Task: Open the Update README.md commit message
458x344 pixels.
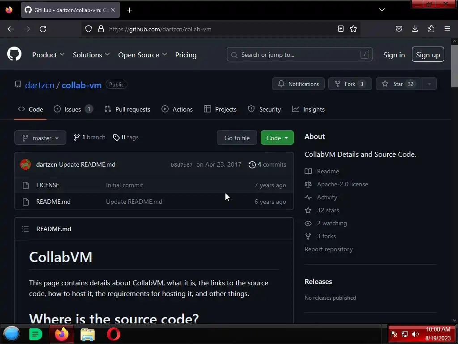Action: pos(87,164)
